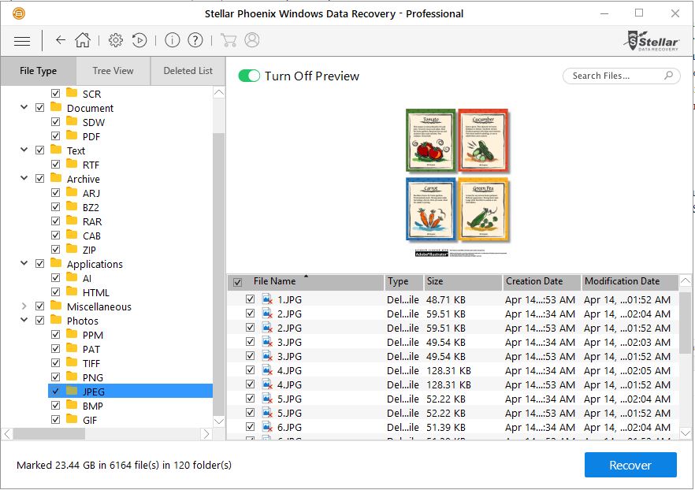
Task: Click the resume recovery icon
Action: (139, 40)
